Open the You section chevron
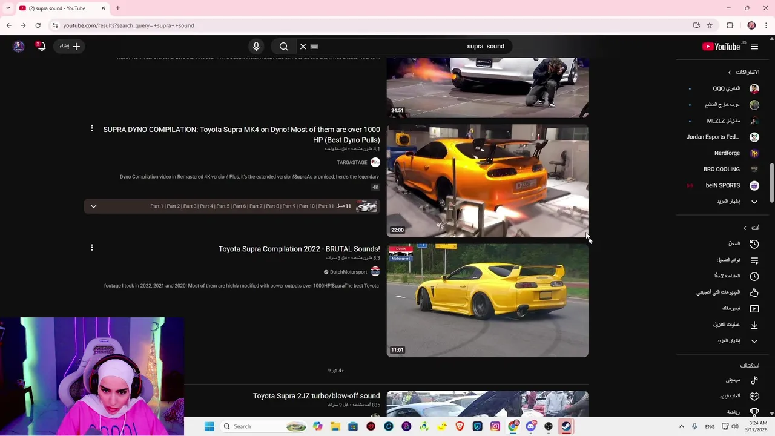This screenshot has height=436, width=775. [x=745, y=228]
